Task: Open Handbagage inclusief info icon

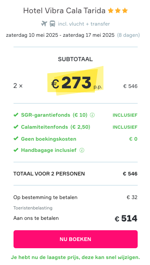Action: [x=82, y=150]
